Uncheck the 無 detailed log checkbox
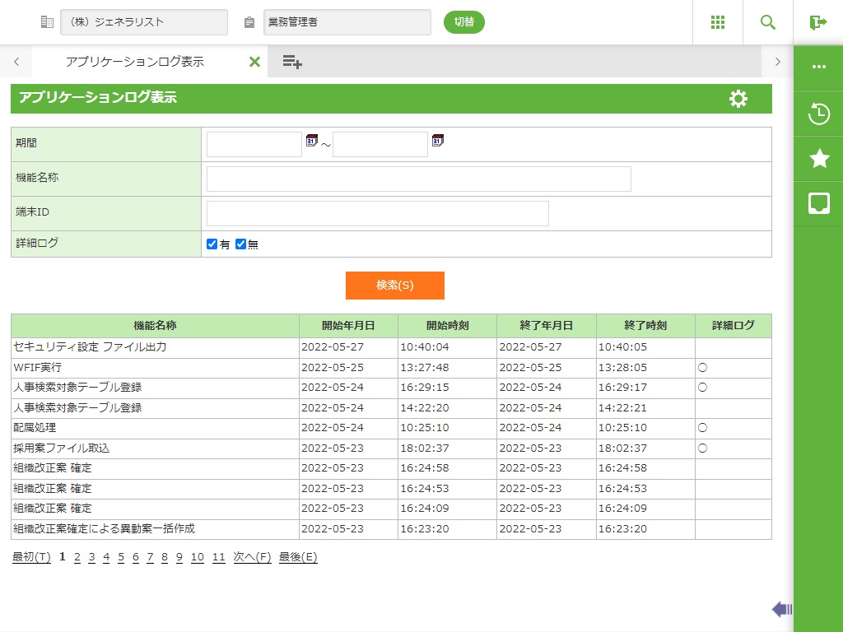This screenshot has width=843, height=632. 240,244
